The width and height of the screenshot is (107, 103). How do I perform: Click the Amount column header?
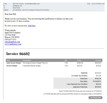tap(98, 60)
